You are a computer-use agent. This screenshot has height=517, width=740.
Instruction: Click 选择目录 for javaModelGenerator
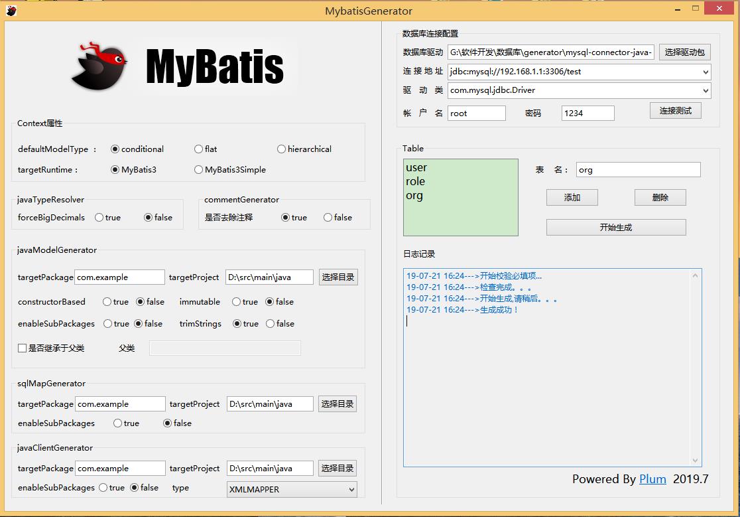pos(338,277)
